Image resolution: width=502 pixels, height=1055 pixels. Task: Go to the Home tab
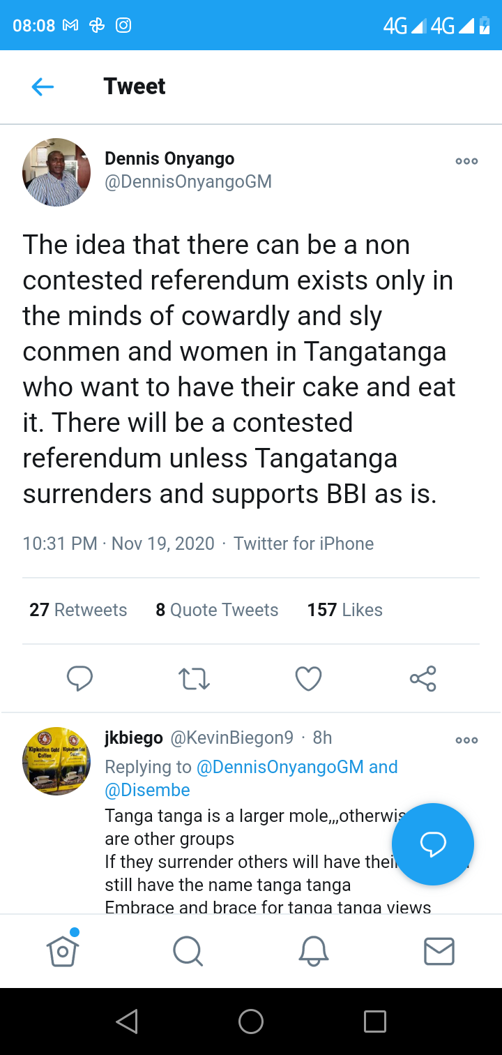pyautogui.click(x=62, y=950)
